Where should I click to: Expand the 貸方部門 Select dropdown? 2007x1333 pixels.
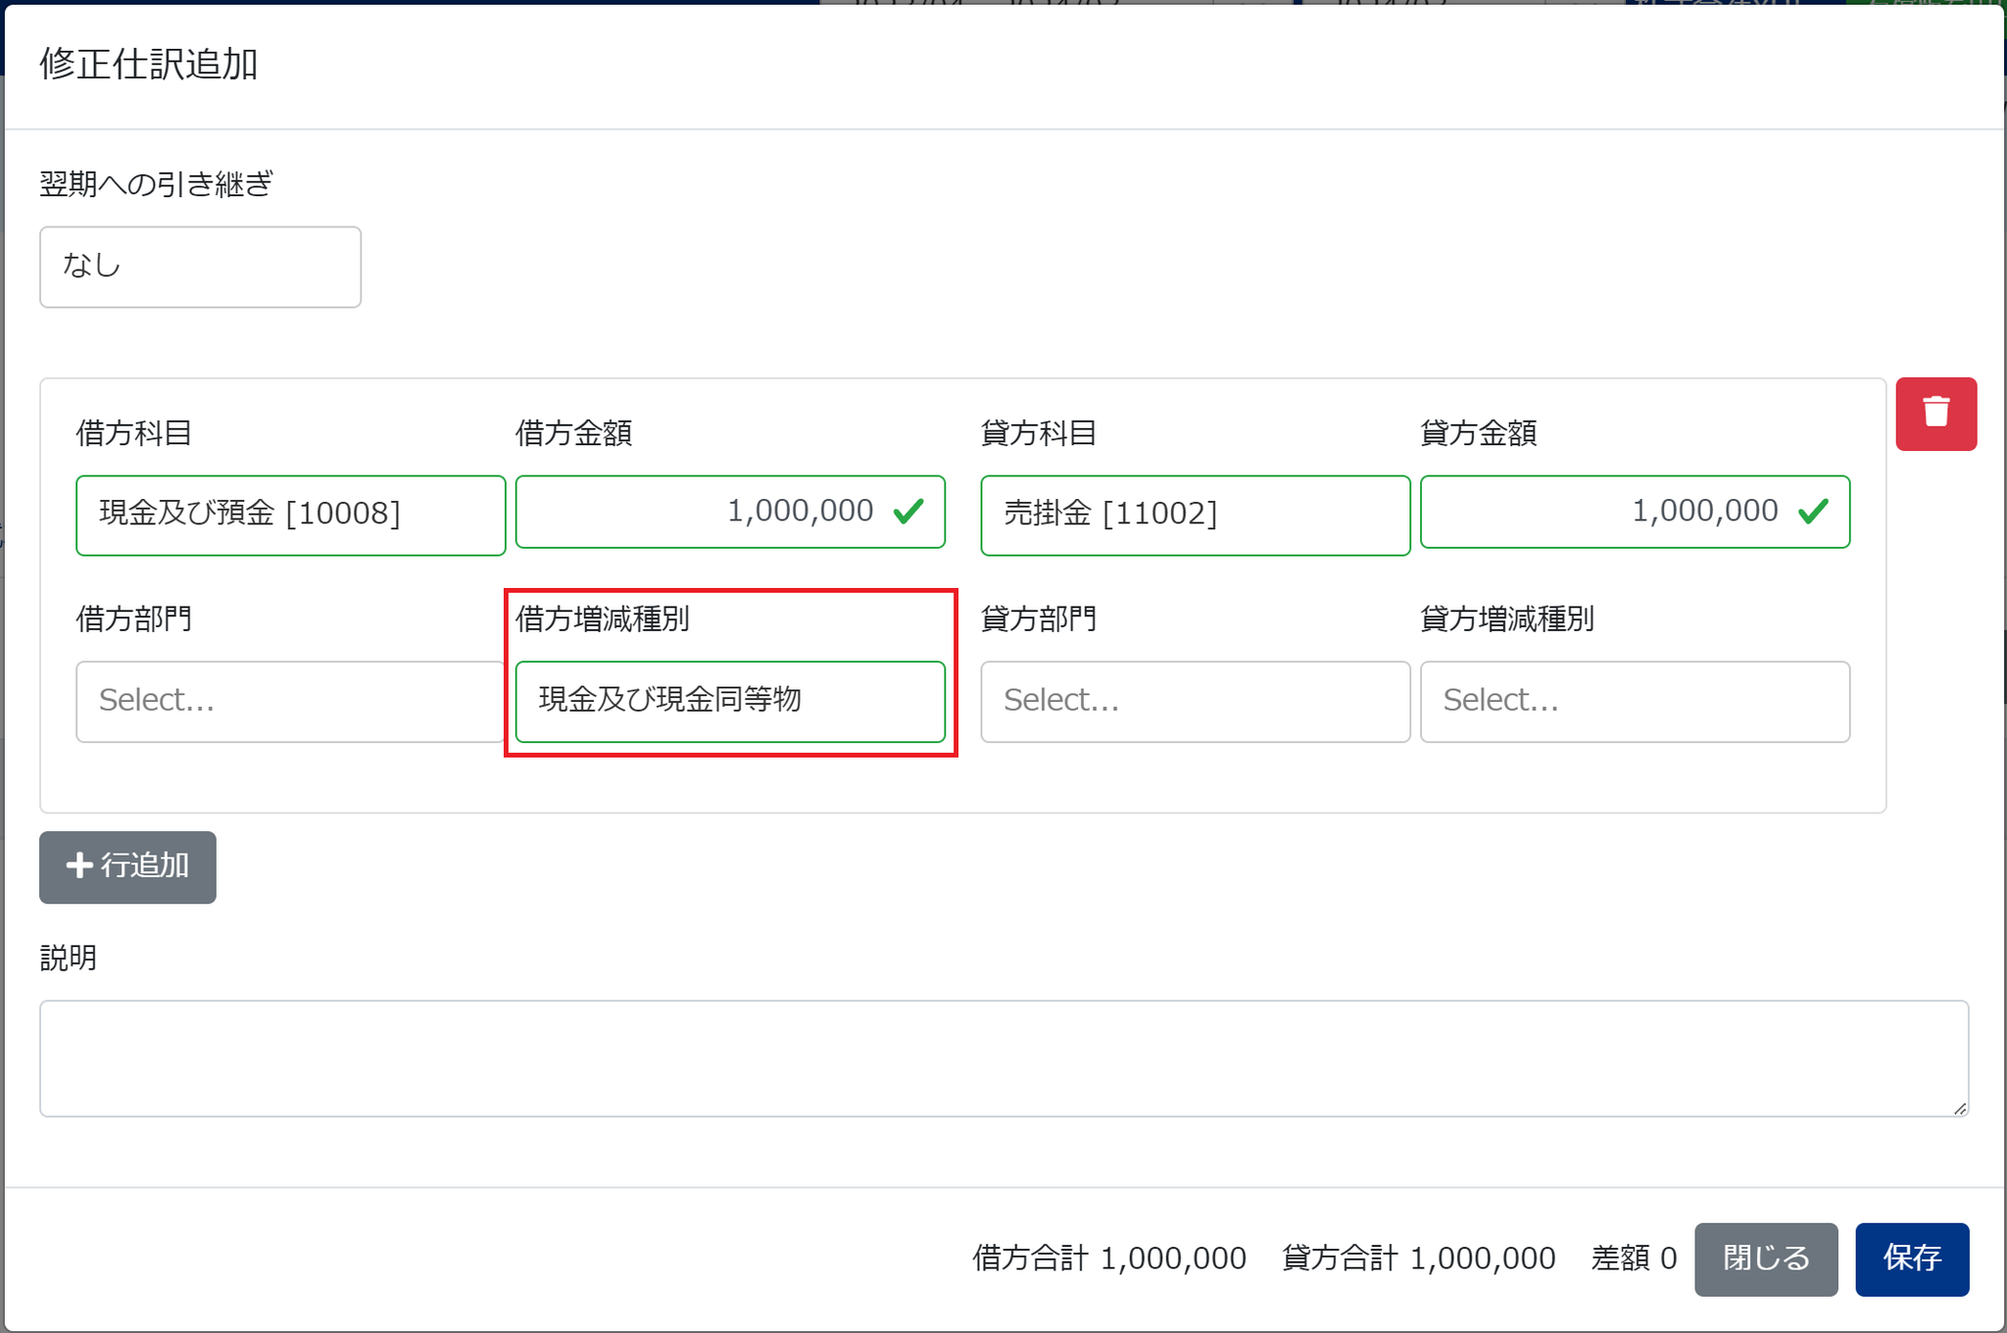[x=1195, y=701]
